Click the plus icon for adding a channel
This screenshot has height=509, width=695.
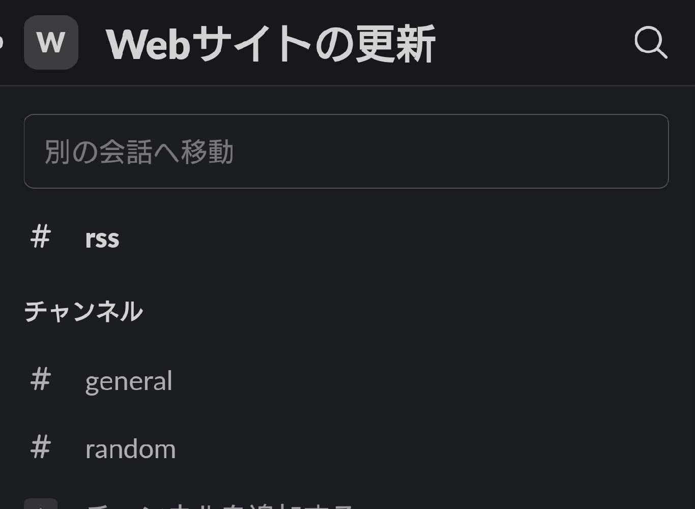click(x=42, y=506)
